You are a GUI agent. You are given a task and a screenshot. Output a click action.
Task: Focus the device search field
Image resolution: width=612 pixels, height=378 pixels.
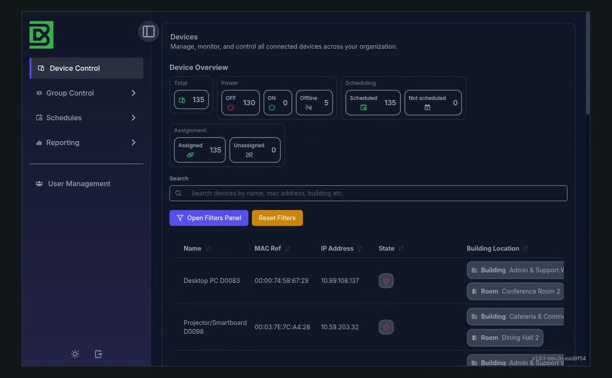point(368,193)
